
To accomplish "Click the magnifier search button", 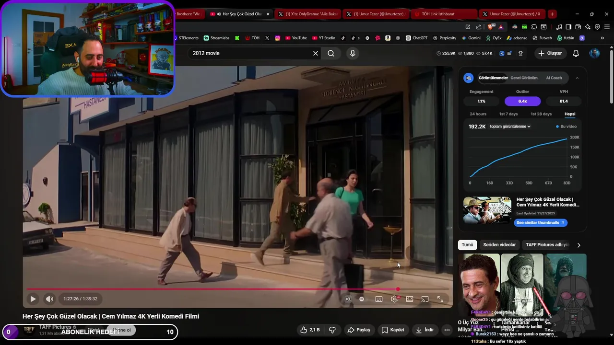I will (331, 53).
